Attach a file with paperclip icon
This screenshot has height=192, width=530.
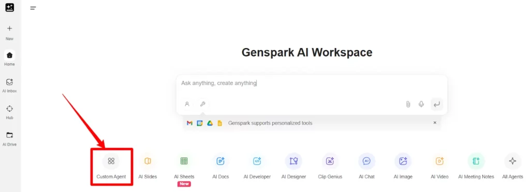[x=408, y=104]
